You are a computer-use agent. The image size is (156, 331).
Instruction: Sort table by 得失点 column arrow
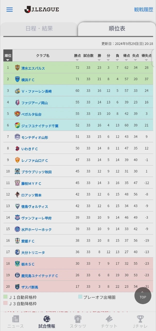click(x=147, y=60)
